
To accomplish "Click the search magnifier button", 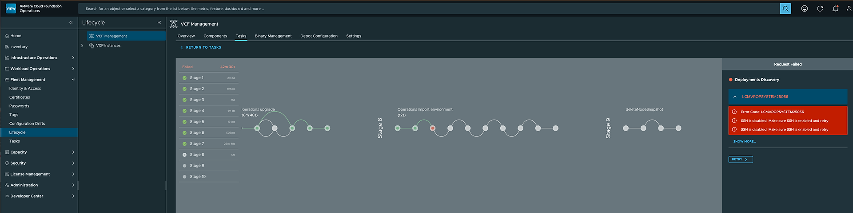I will coord(785,8).
